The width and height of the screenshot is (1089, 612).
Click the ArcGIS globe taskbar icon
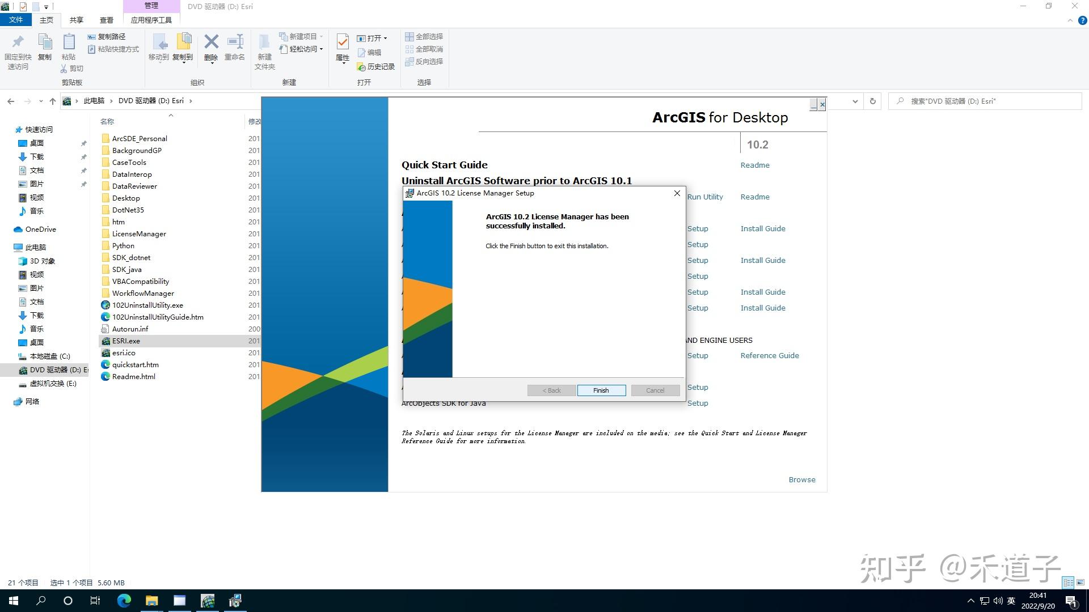coord(208,601)
